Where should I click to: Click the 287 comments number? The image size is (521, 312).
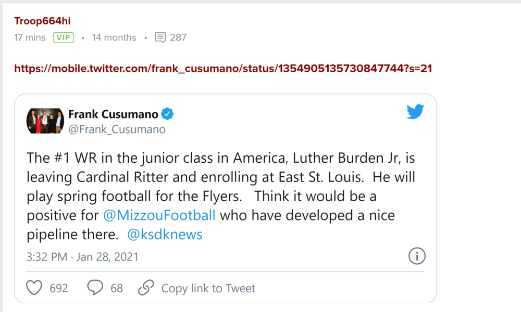tap(178, 37)
